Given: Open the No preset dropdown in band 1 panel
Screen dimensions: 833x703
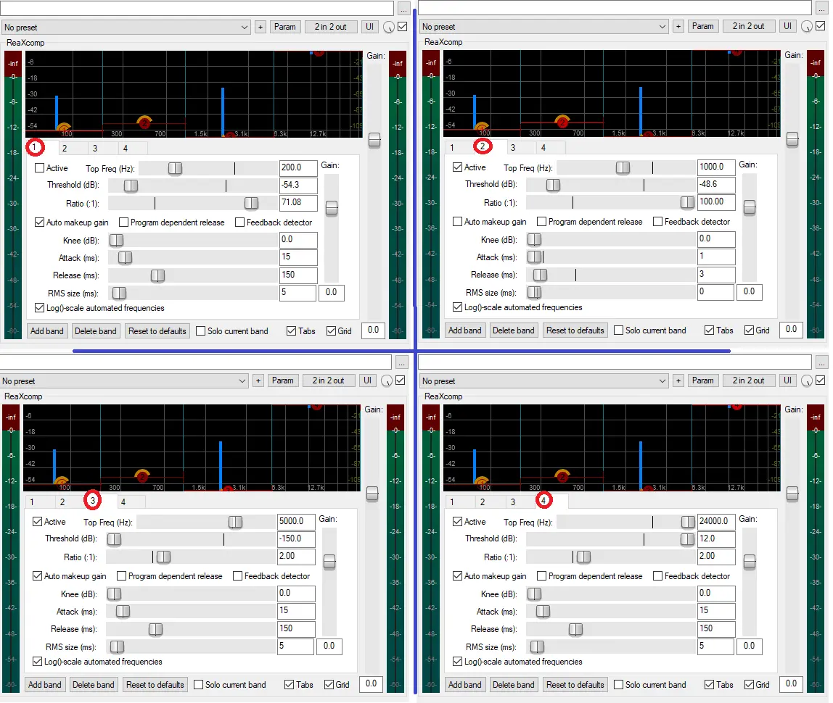Looking at the screenshot, I should pos(126,27).
